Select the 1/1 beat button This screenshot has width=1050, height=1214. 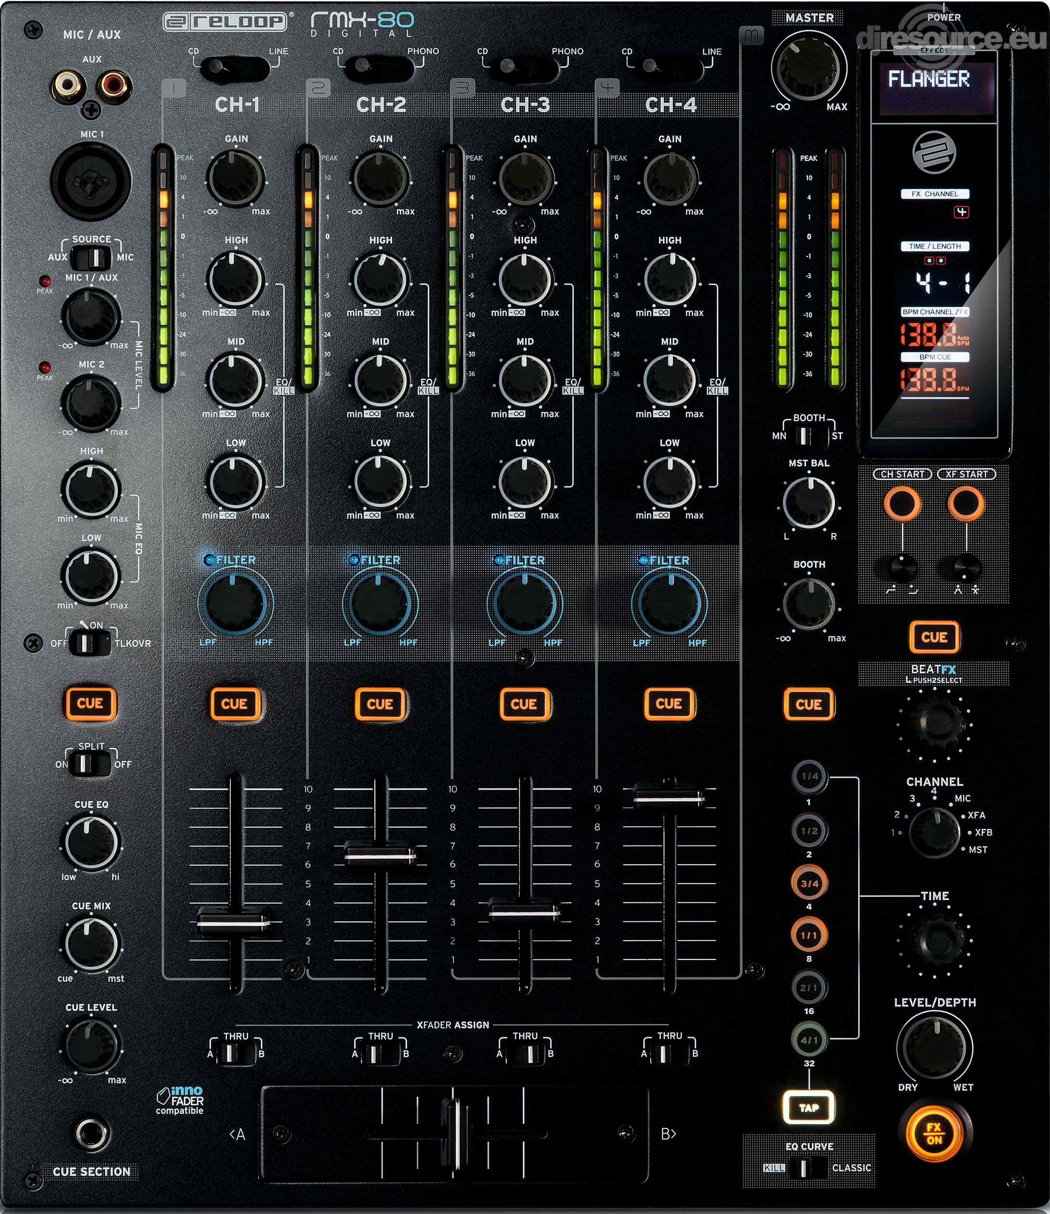[809, 935]
